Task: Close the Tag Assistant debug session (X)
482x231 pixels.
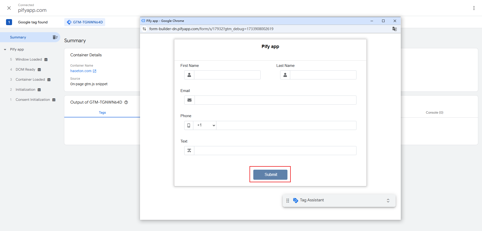Action: (9, 8)
